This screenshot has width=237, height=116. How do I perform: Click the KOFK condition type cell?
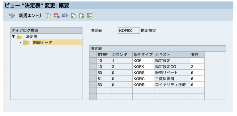pyautogui.click(x=143, y=67)
